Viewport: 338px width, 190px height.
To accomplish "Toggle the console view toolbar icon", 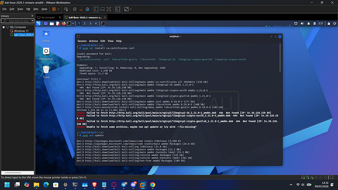I will pos(118,9).
